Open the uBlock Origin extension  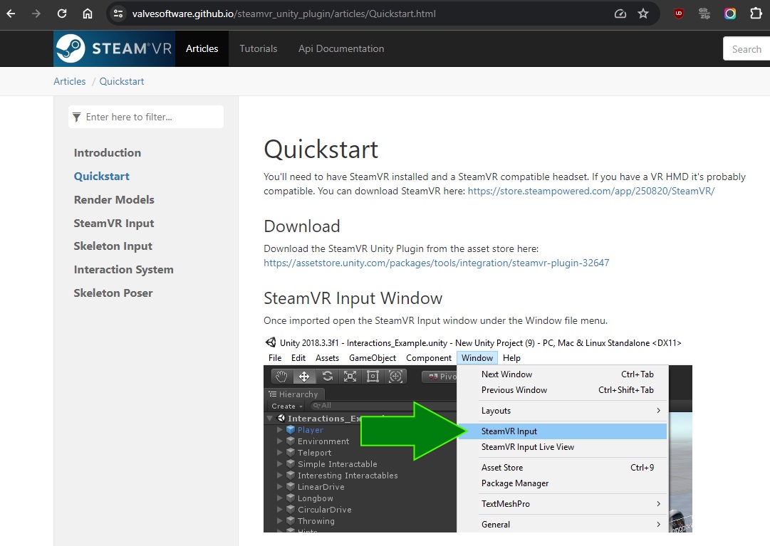679,14
